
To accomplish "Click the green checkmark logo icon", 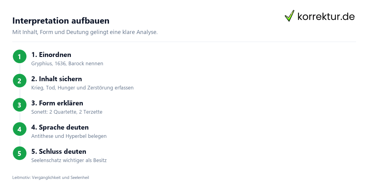I will pyautogui.click(x=289, y=16).
